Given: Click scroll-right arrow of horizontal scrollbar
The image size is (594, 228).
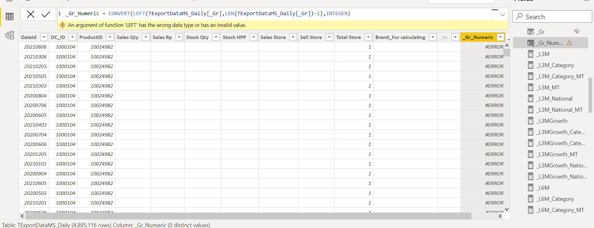Looking at the screenshot, I should 500,216.
